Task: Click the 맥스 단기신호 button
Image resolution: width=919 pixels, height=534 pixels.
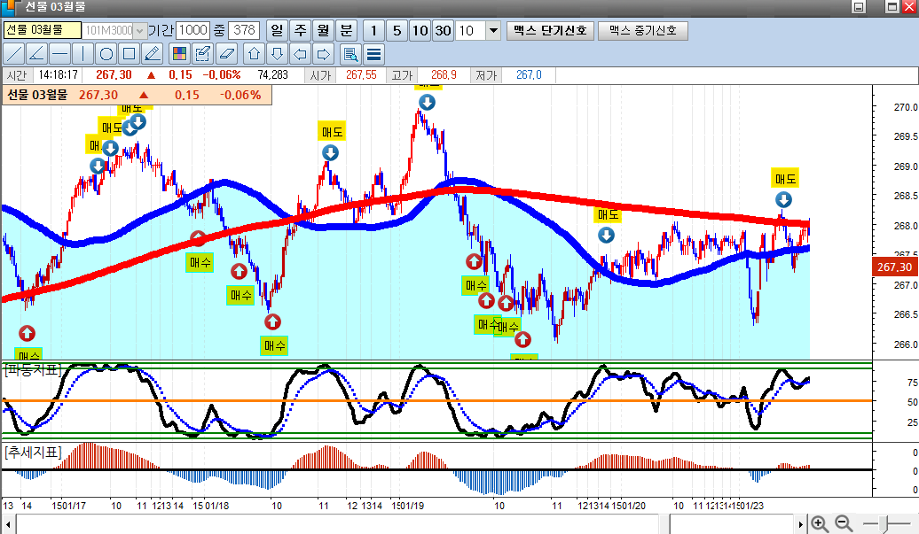Action: point(550,30)
